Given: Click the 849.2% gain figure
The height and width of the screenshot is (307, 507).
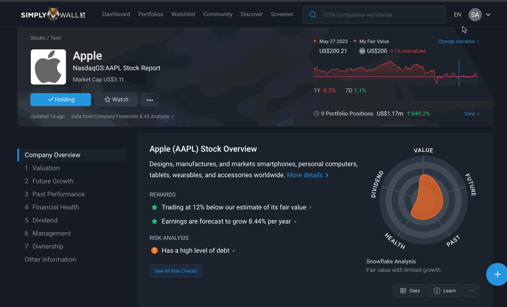Looking at the screenshot, I should (x=418, y=113).
